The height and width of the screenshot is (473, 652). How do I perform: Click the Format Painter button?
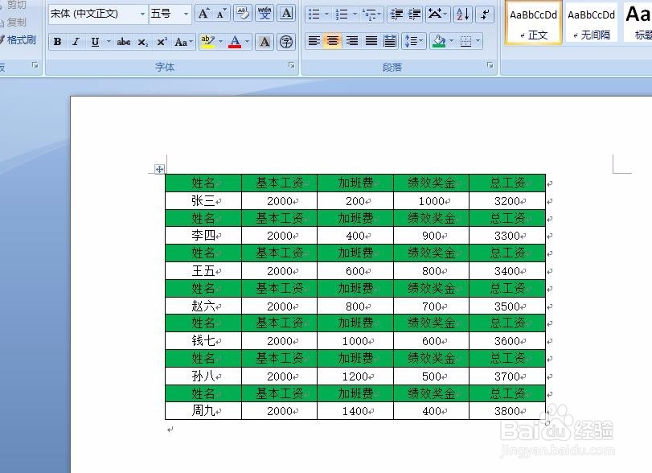coord(18,40)
